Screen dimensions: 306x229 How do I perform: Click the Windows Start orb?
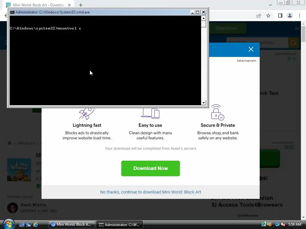tap(9, 224)
